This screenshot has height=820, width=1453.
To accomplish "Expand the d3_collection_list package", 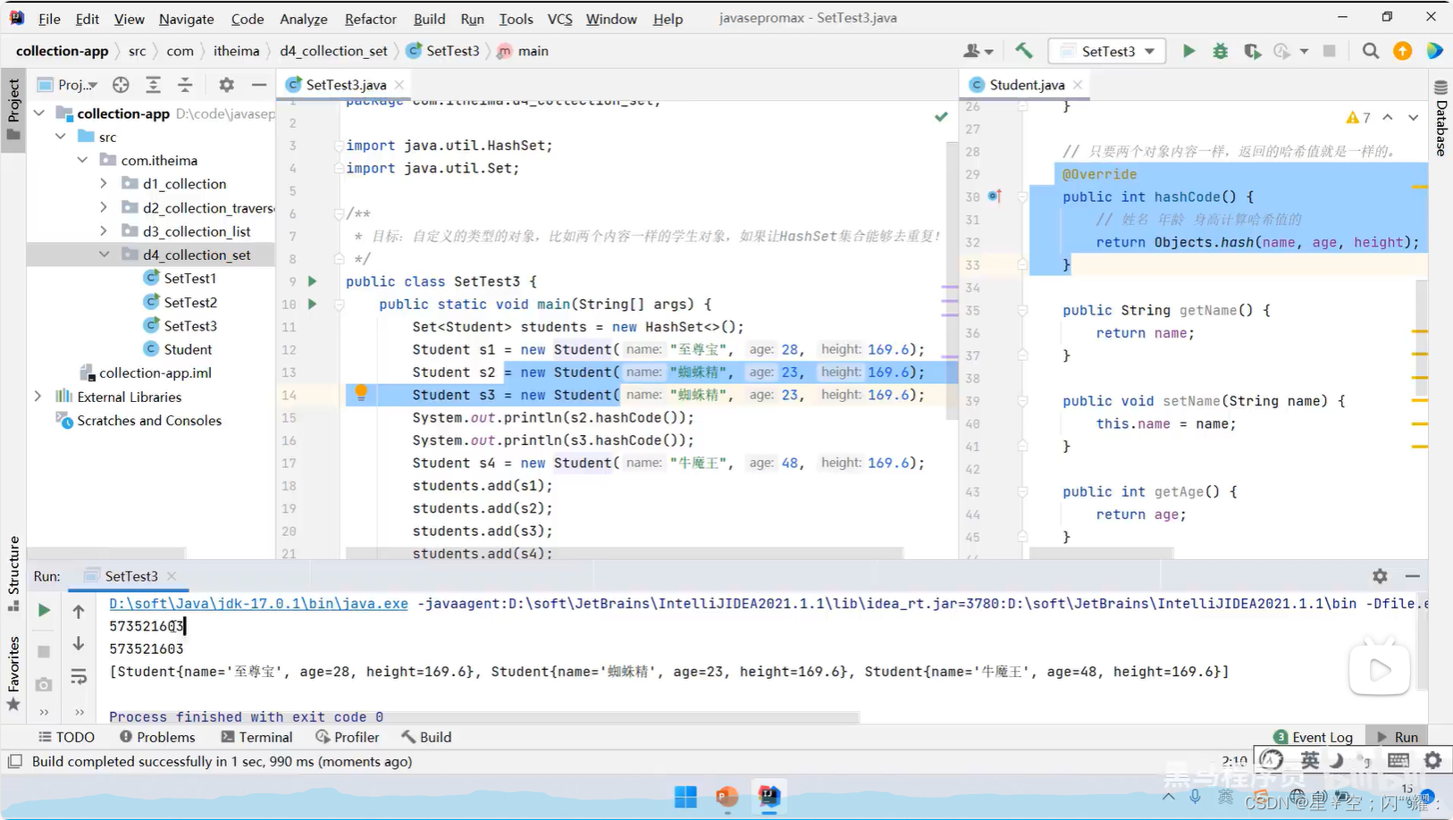I will tap(104, 230).
